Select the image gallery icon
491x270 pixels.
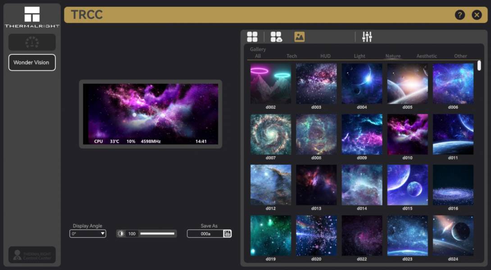pyautogui.click(x=300, y=37)
